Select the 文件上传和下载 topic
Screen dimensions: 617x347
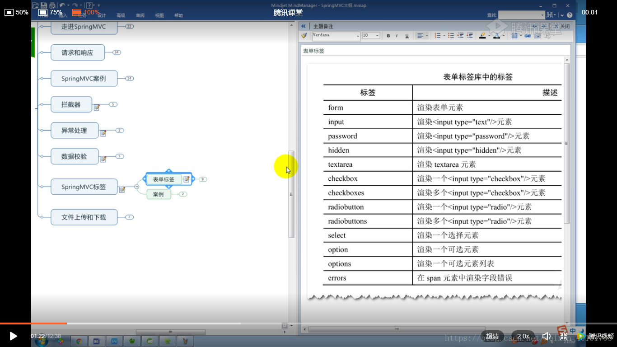(x=84, y=217)
